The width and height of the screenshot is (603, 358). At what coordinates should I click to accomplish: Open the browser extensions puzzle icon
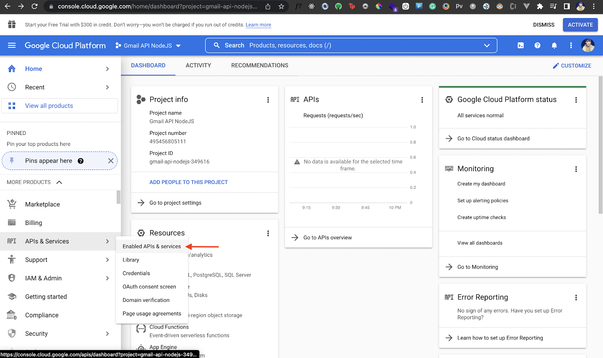tap(540, 6)
